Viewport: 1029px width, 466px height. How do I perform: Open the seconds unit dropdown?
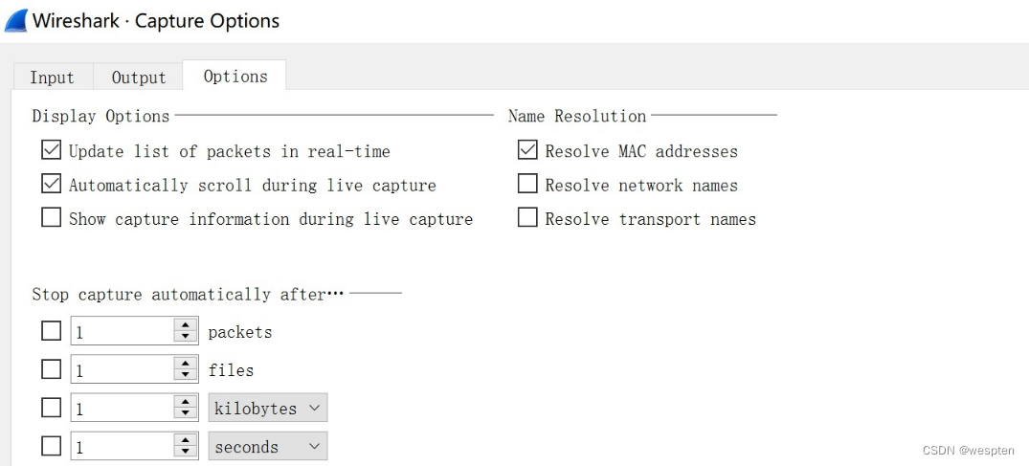pyautogui.click(x=268, y=448)
